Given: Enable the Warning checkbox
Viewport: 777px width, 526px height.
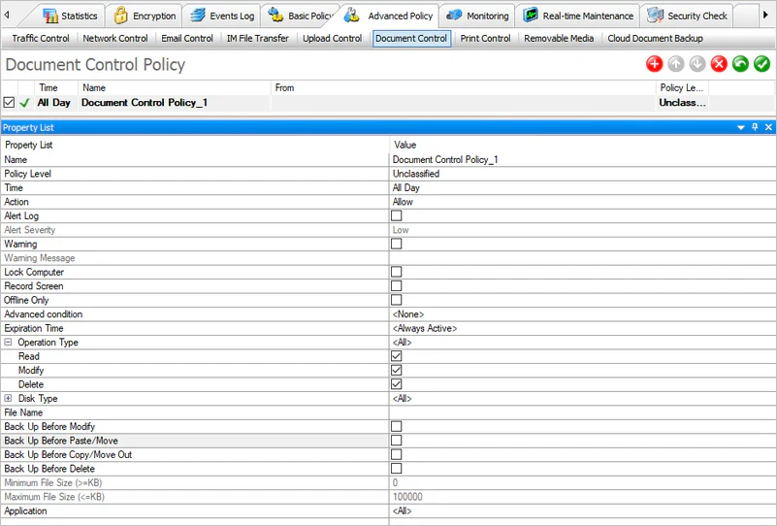Looking at the screenshot, I should click(397, 244).
